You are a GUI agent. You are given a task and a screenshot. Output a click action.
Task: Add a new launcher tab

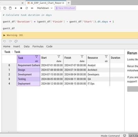click(69, 3)
